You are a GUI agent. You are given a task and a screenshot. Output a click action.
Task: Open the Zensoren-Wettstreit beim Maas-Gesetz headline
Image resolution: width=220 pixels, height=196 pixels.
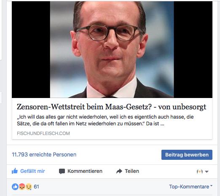pos(111,107)
